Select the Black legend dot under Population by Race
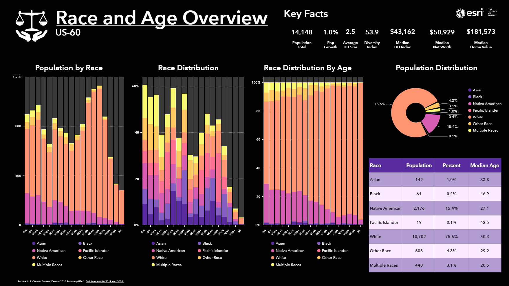Image resolution: width=509 pixels, height=286 pixels. 79,243
